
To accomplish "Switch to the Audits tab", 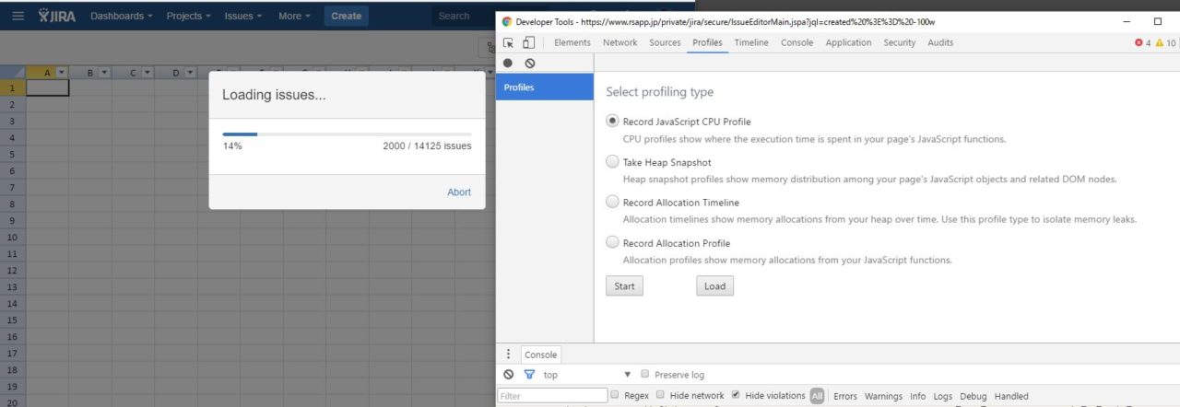I will click(x=940, y=42).
